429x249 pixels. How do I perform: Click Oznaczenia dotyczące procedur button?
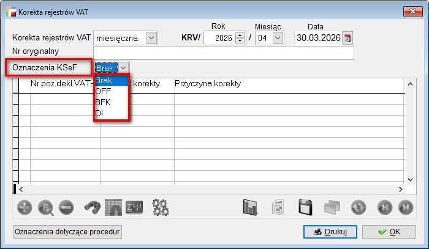click(67, 232)
